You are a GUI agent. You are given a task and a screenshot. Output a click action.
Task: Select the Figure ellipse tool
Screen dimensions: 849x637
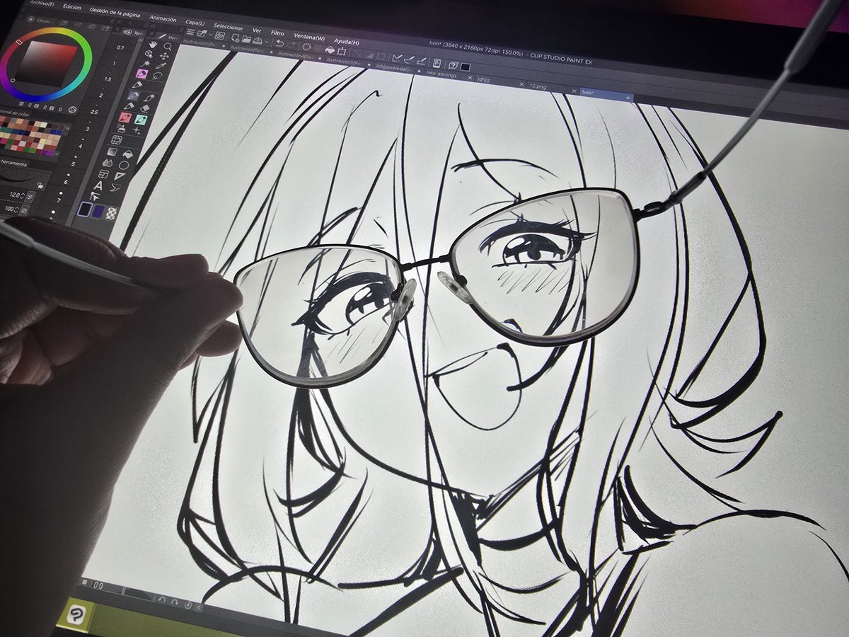(x=124, y=166)
